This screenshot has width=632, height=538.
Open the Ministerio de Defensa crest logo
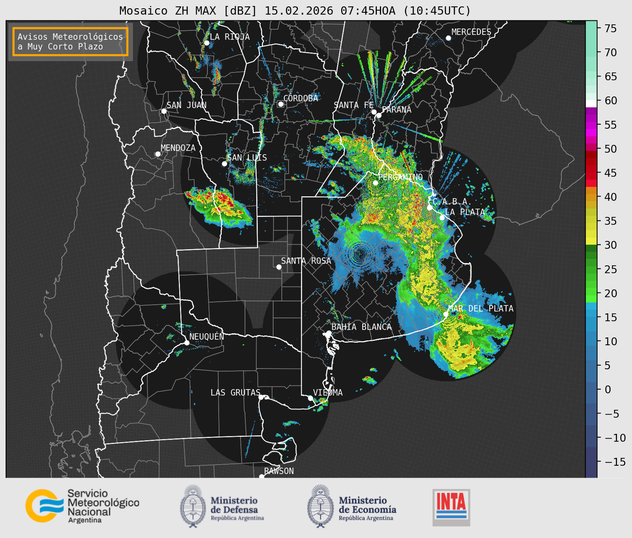point(222,506)
